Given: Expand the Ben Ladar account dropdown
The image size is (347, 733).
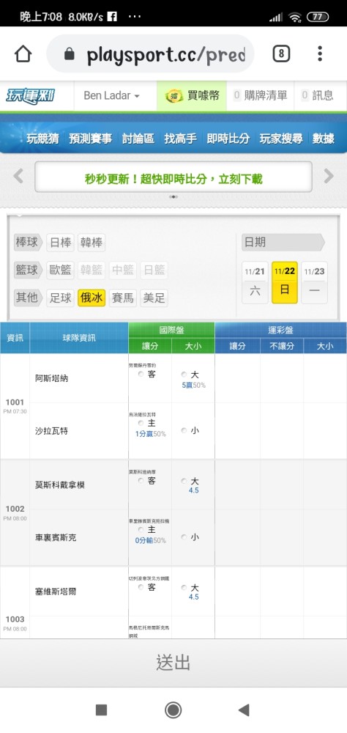Looking at the screenshot, I should click(111, 96).
